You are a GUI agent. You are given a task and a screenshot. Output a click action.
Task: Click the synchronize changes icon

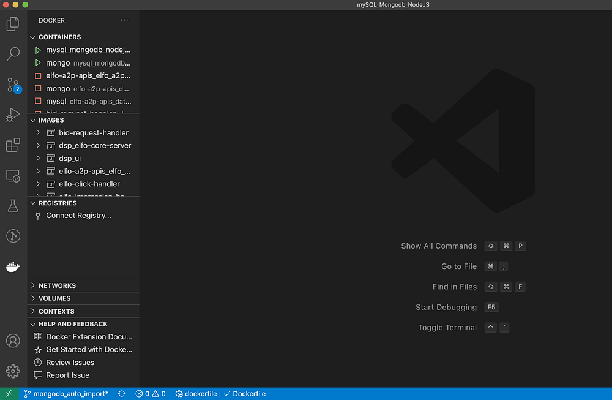click(x=122, y=394)
